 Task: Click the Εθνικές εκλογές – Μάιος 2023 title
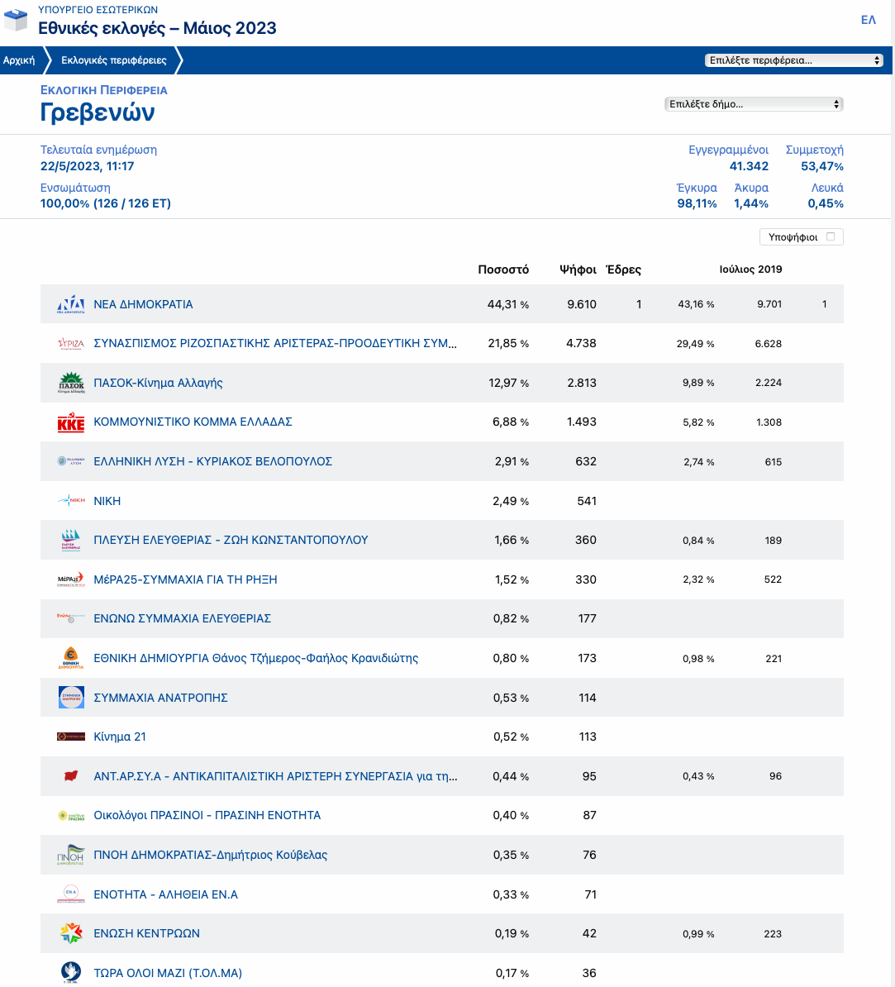point(157,28)
